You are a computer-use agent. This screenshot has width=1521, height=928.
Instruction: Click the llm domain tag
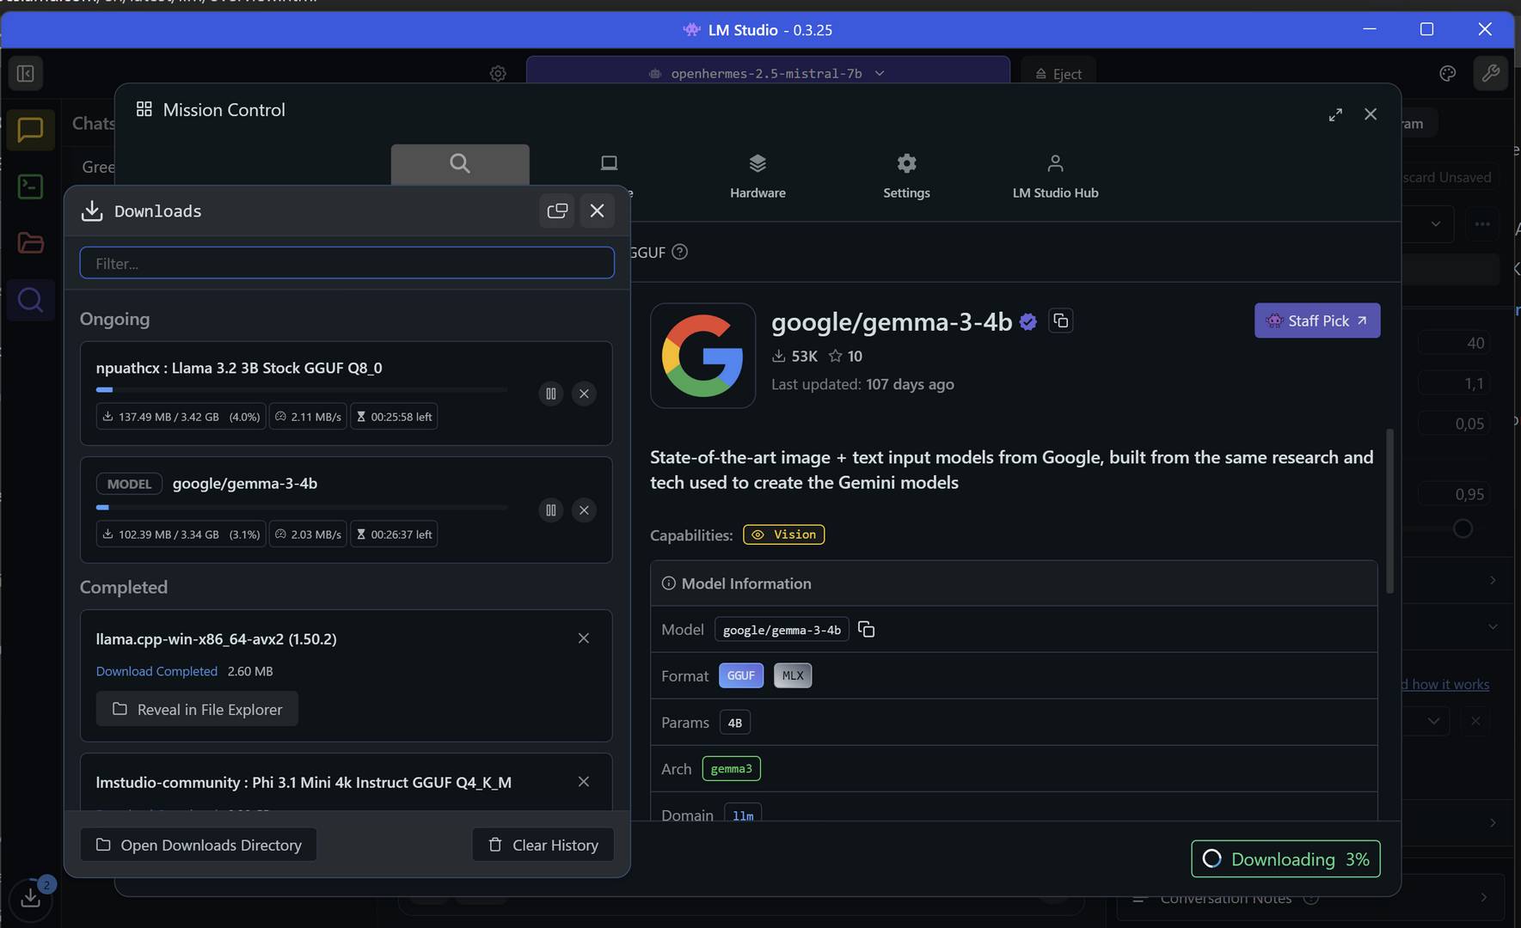click(x=743, y=815)
